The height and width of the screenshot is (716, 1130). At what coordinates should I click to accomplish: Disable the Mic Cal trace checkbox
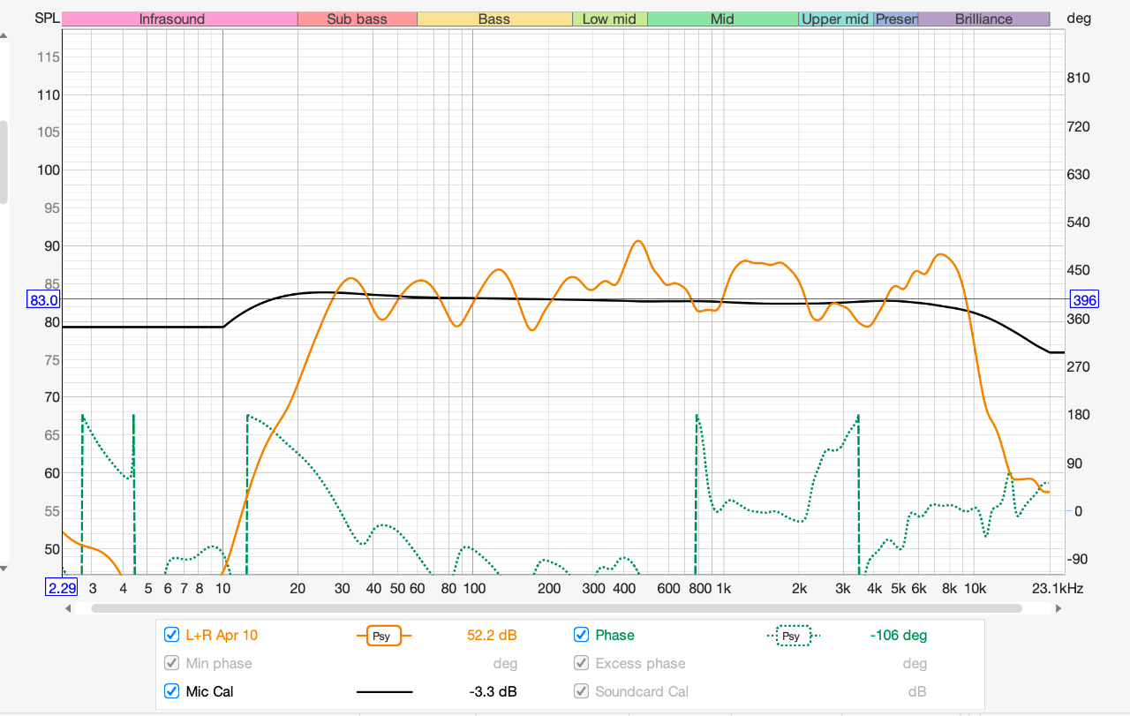[171, 691]
